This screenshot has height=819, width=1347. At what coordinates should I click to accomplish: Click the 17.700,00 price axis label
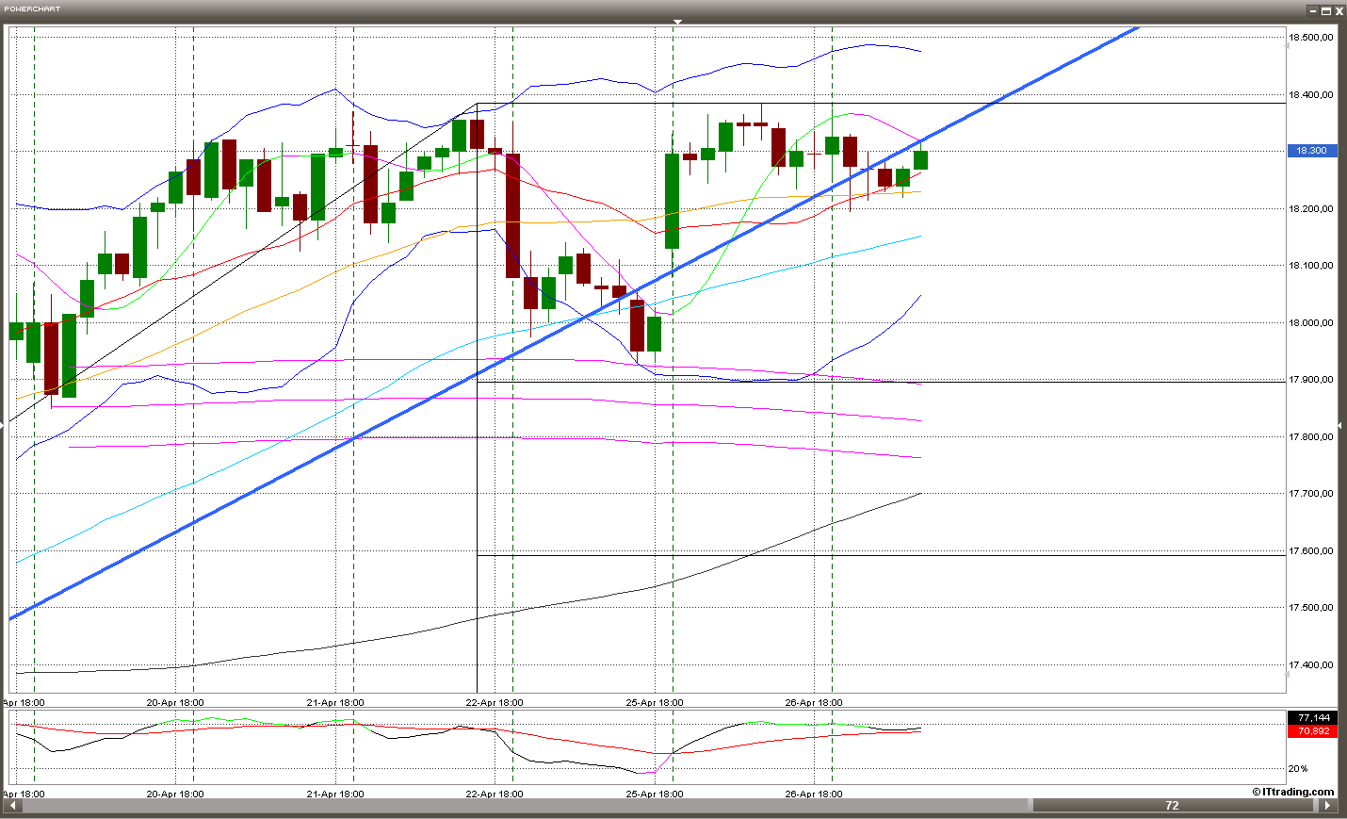(x=1311, y=494)
